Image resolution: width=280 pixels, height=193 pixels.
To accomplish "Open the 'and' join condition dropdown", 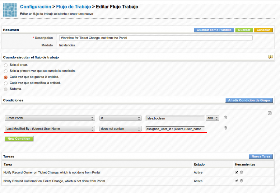I will [x=212, y=118].
